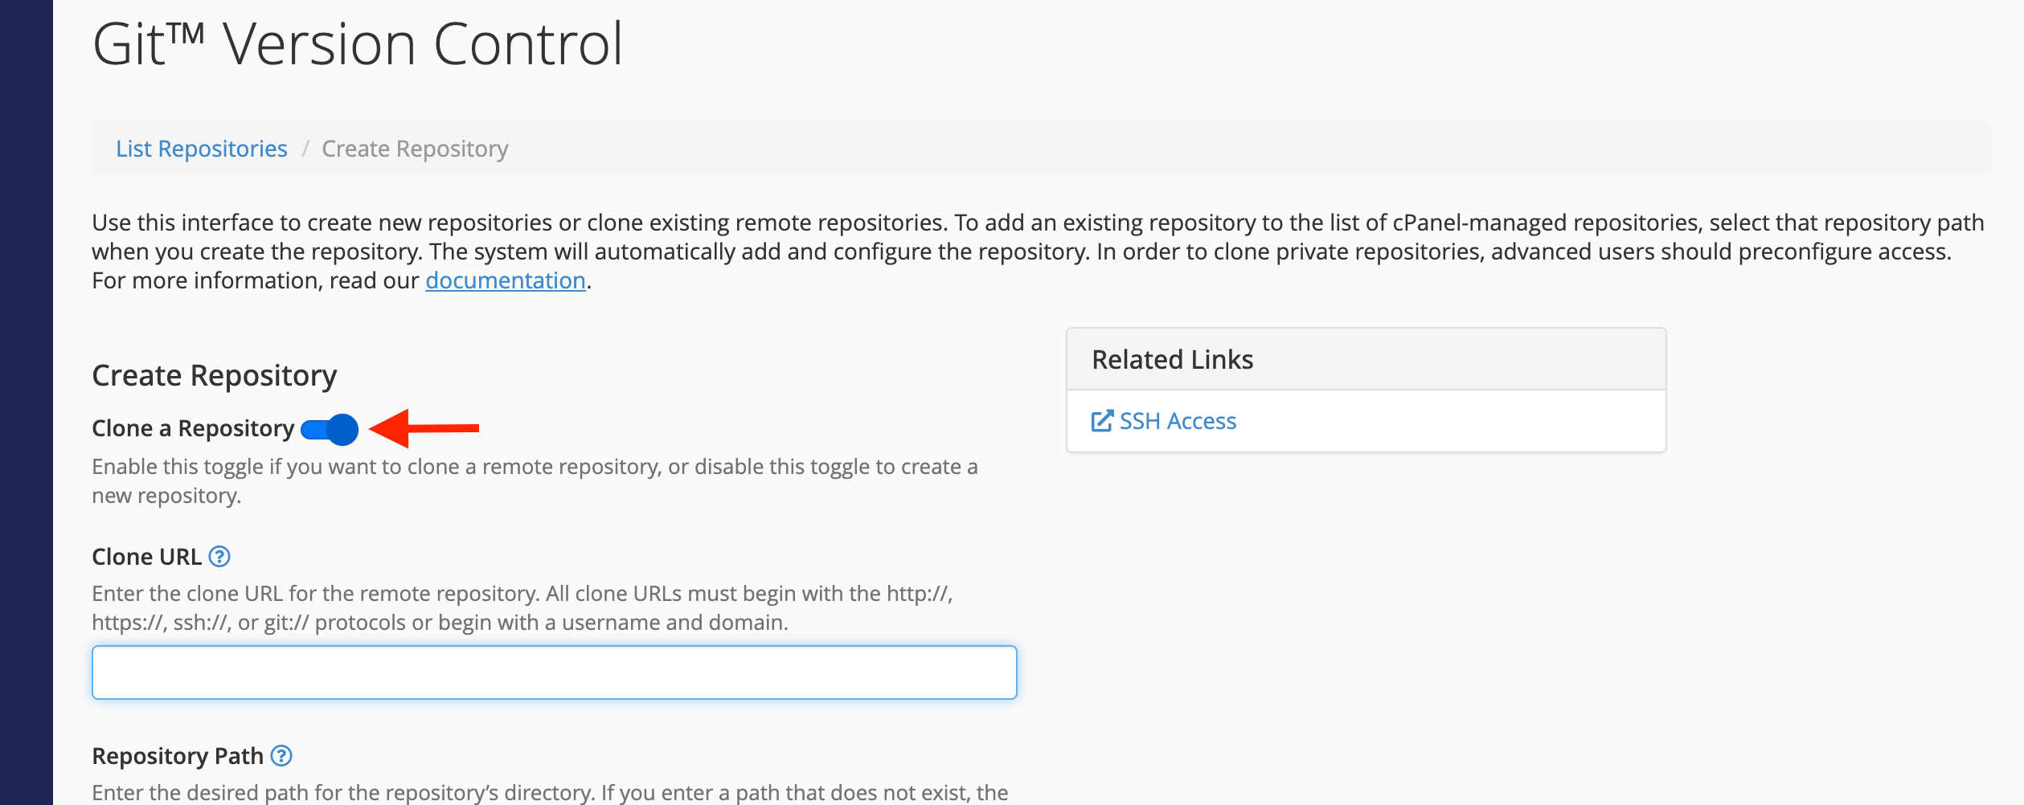This screenshot has width=2024, height=805.
Task: Click the Repository Path help icon
Action: pyautogui.click(x=281, y=755)
